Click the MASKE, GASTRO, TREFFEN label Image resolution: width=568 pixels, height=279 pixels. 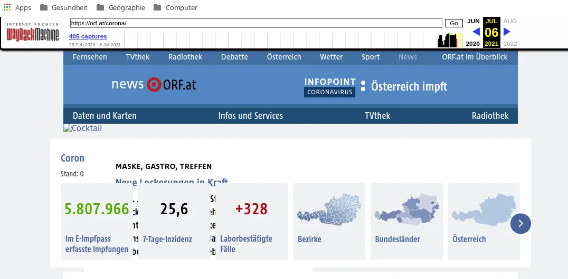(164, 166)
